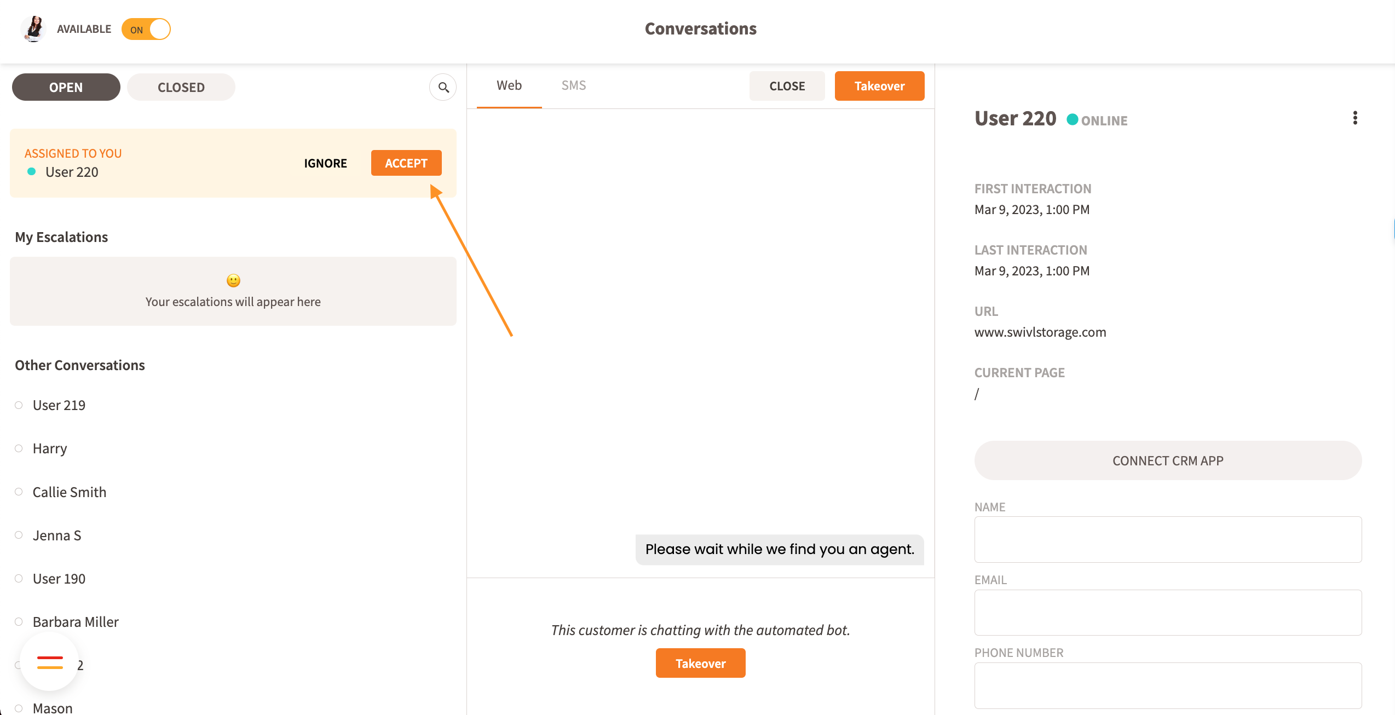Open the Barbara Miller conversation
The height and width of the screenshot is (715, 1395).
click(76, 622)
